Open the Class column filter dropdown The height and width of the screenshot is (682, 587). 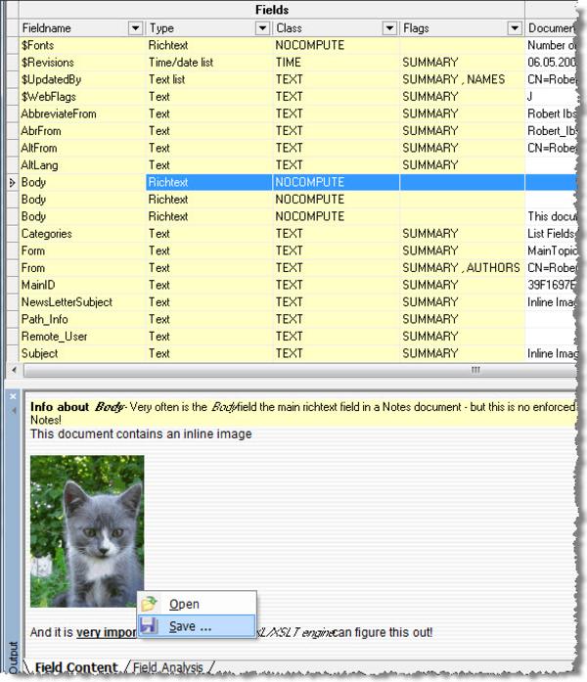tap(389, 28)
